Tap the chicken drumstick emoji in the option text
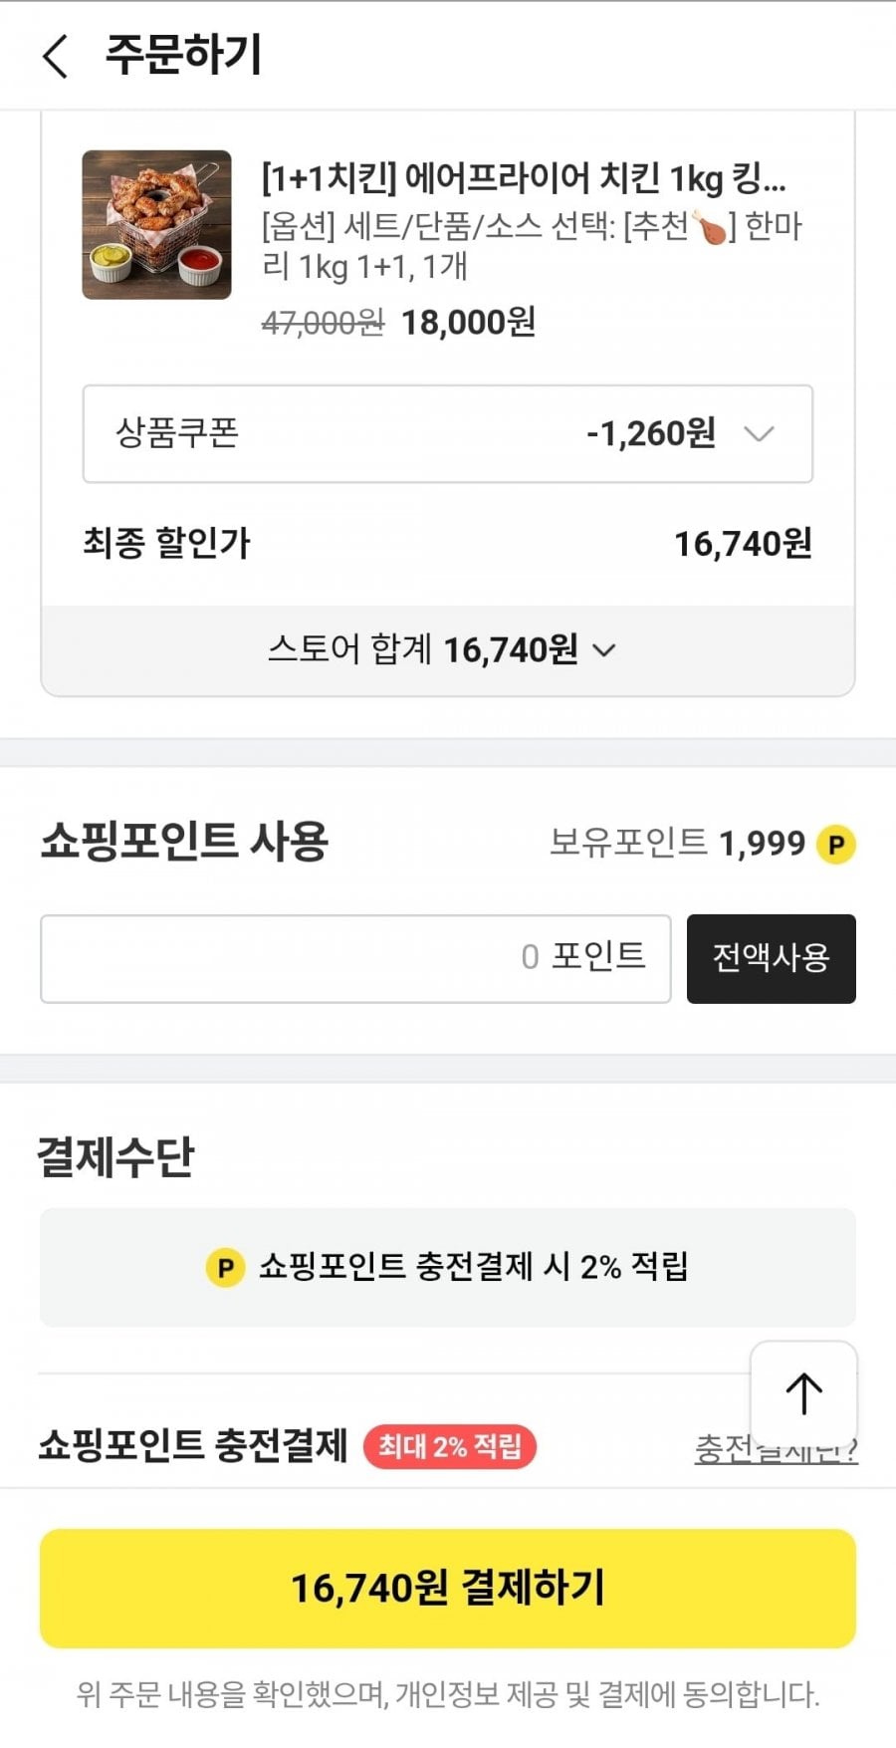896x1748 pixels. [711, 228]
